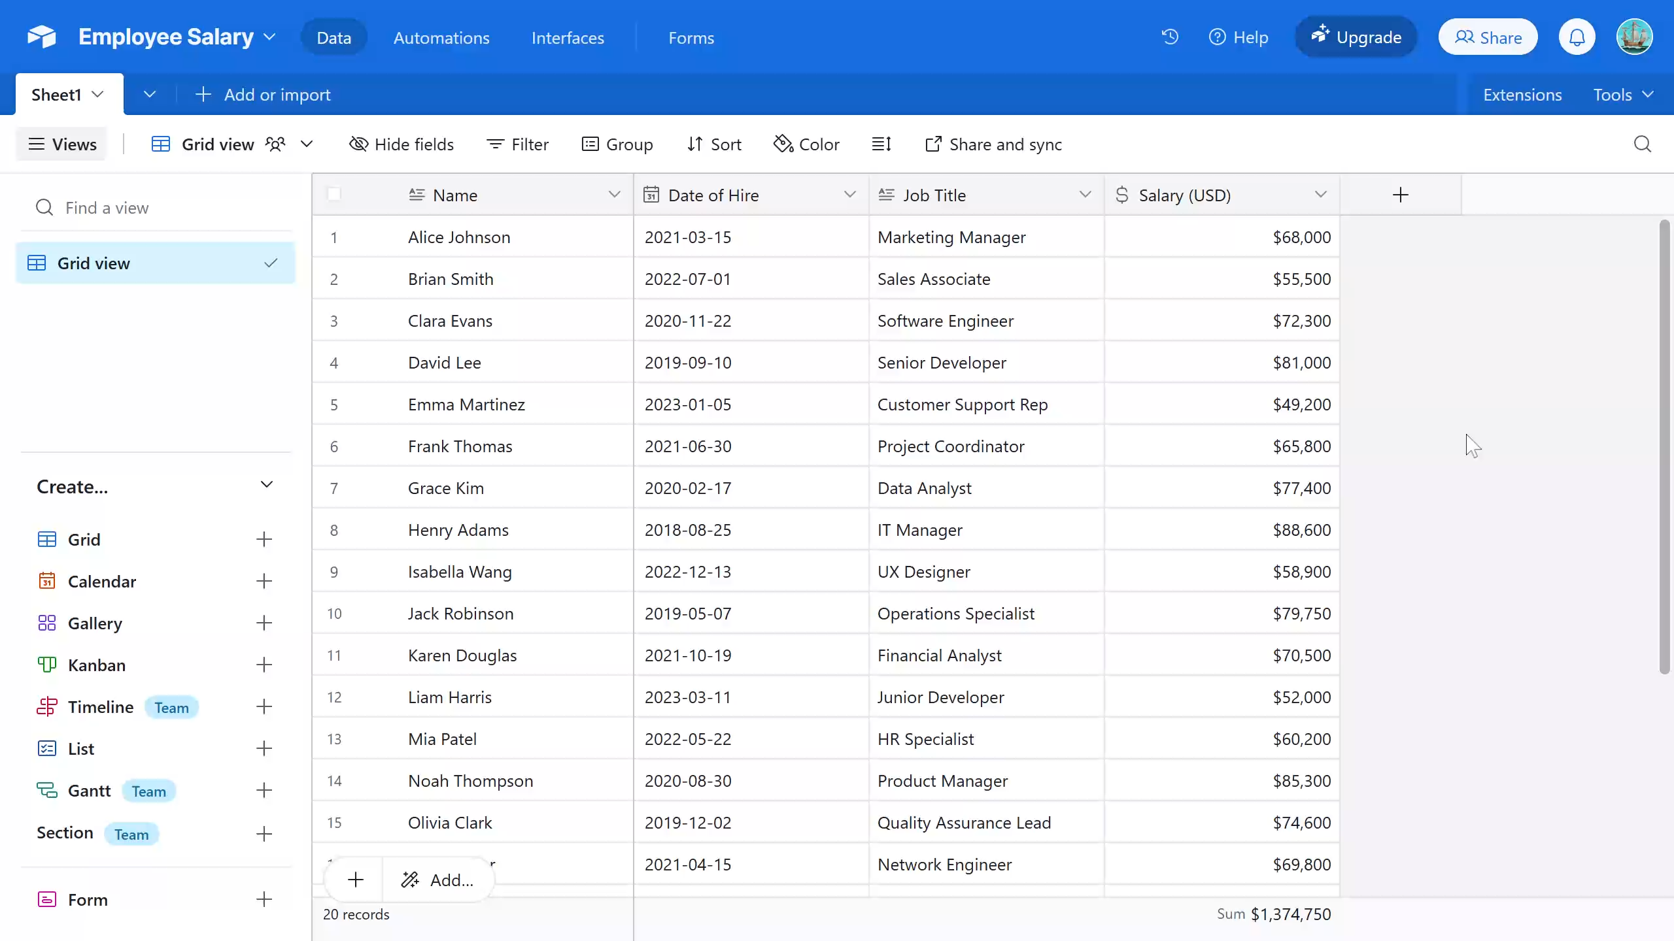Open the Tools dropdown menu

pos(1623,95)
